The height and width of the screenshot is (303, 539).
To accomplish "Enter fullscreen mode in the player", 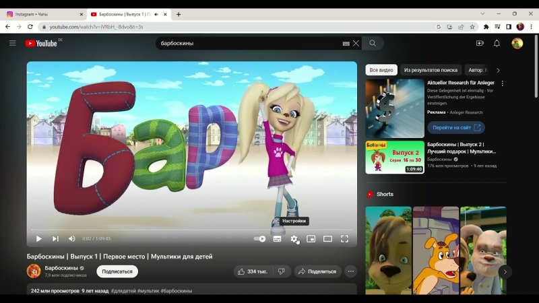I will (344, 239).
